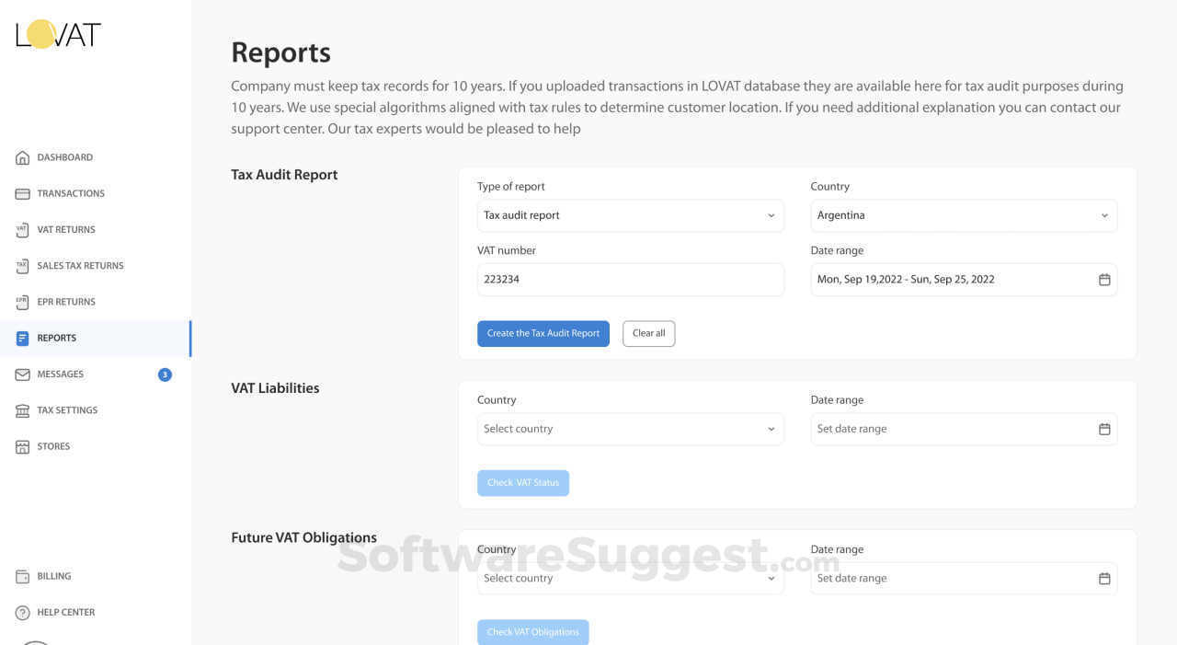
Task: Open the Argentina country dropdown
Action: click(x=963, y=215)
